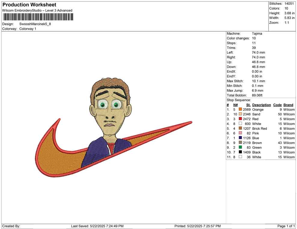Click the Trims value '39'
297x229 pixels.
(x=254, y=47)
